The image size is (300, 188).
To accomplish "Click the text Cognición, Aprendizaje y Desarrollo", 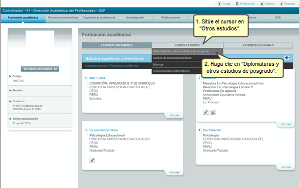I will pyautogui.click(x=122, y=83).
